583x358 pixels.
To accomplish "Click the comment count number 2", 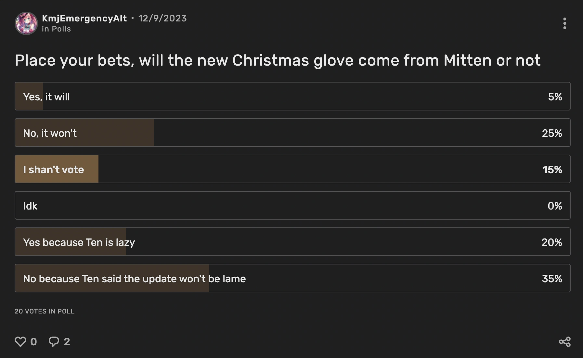I will point(67,342).
